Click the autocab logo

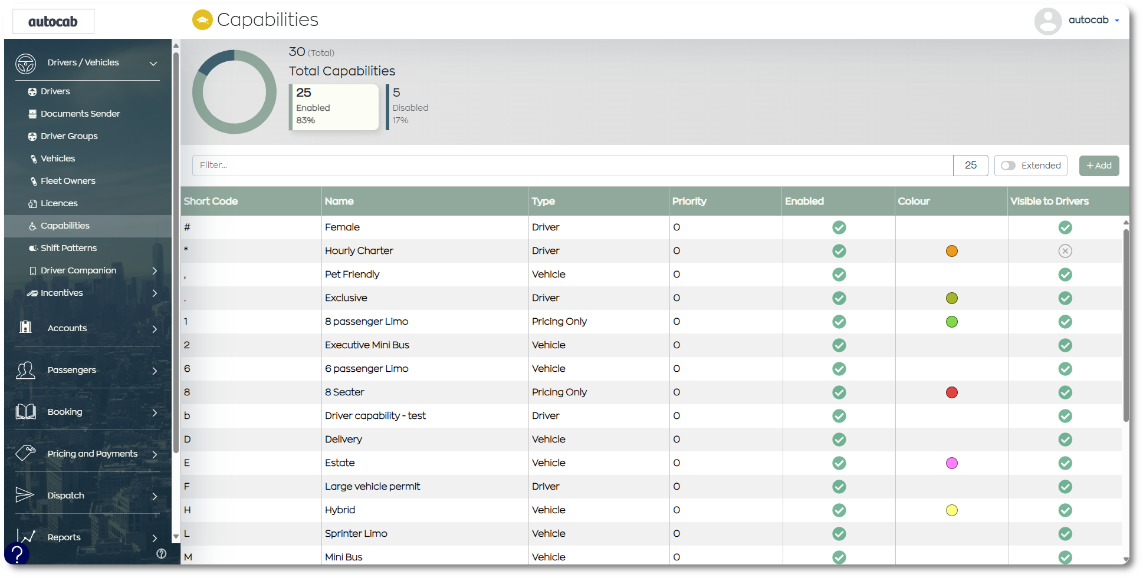tap(53, 21)
